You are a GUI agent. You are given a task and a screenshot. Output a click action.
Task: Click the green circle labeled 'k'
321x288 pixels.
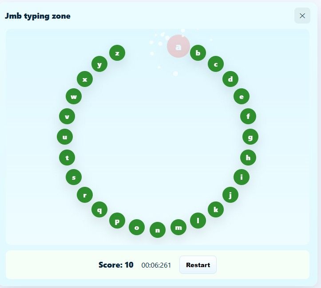point(216,209)
